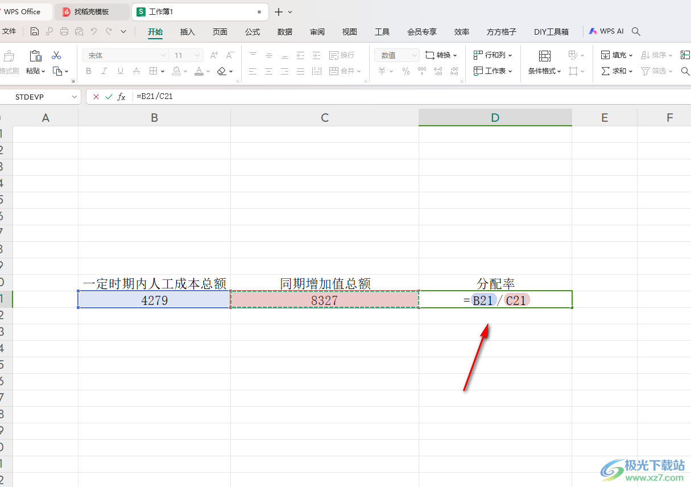The width and height of the screenshot is (691, 487).
Task: Align text to vertical middle icon
Action: click(269, 55)
